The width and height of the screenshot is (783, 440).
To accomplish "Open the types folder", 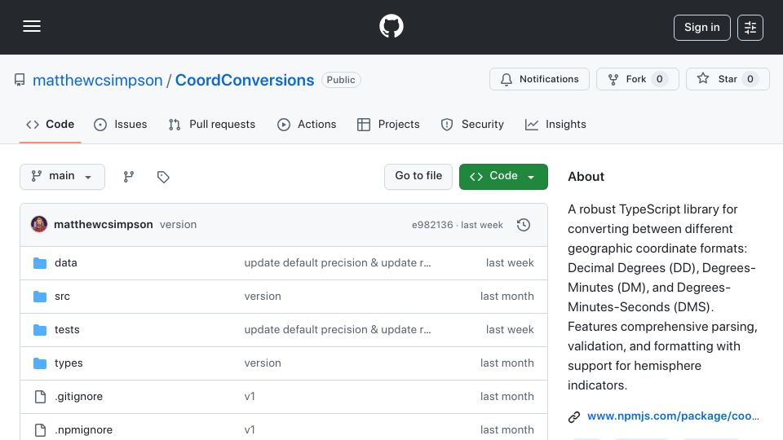I will pyautogui.click(x=69, y=363).
